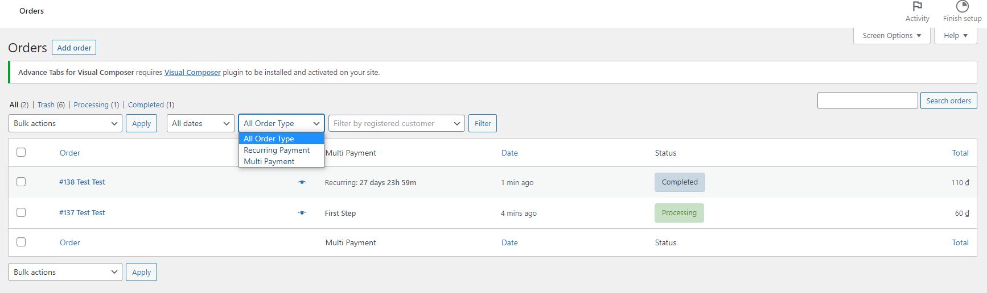Open the Visual Composer link
987x293 pixels.
point(192,73)
